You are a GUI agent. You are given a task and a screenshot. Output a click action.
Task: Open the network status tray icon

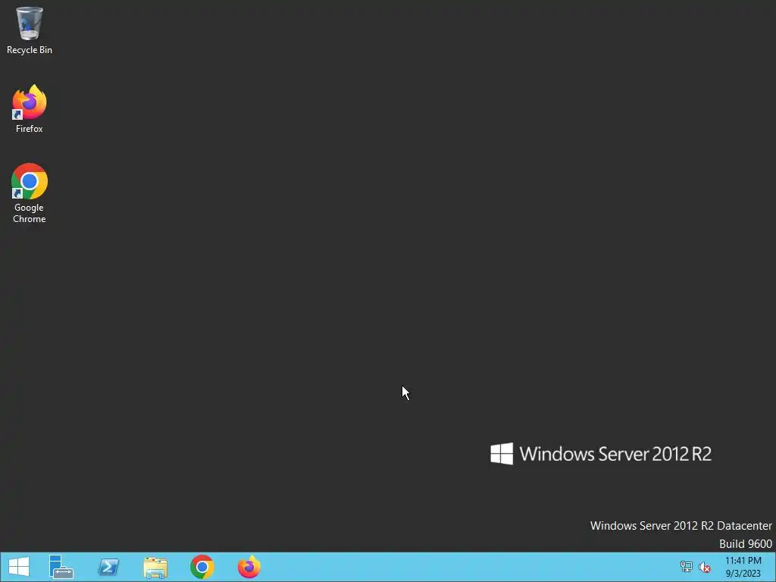(x=687, y=567)
